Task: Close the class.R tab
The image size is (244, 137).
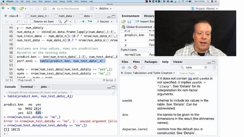Action: [20, 16]
